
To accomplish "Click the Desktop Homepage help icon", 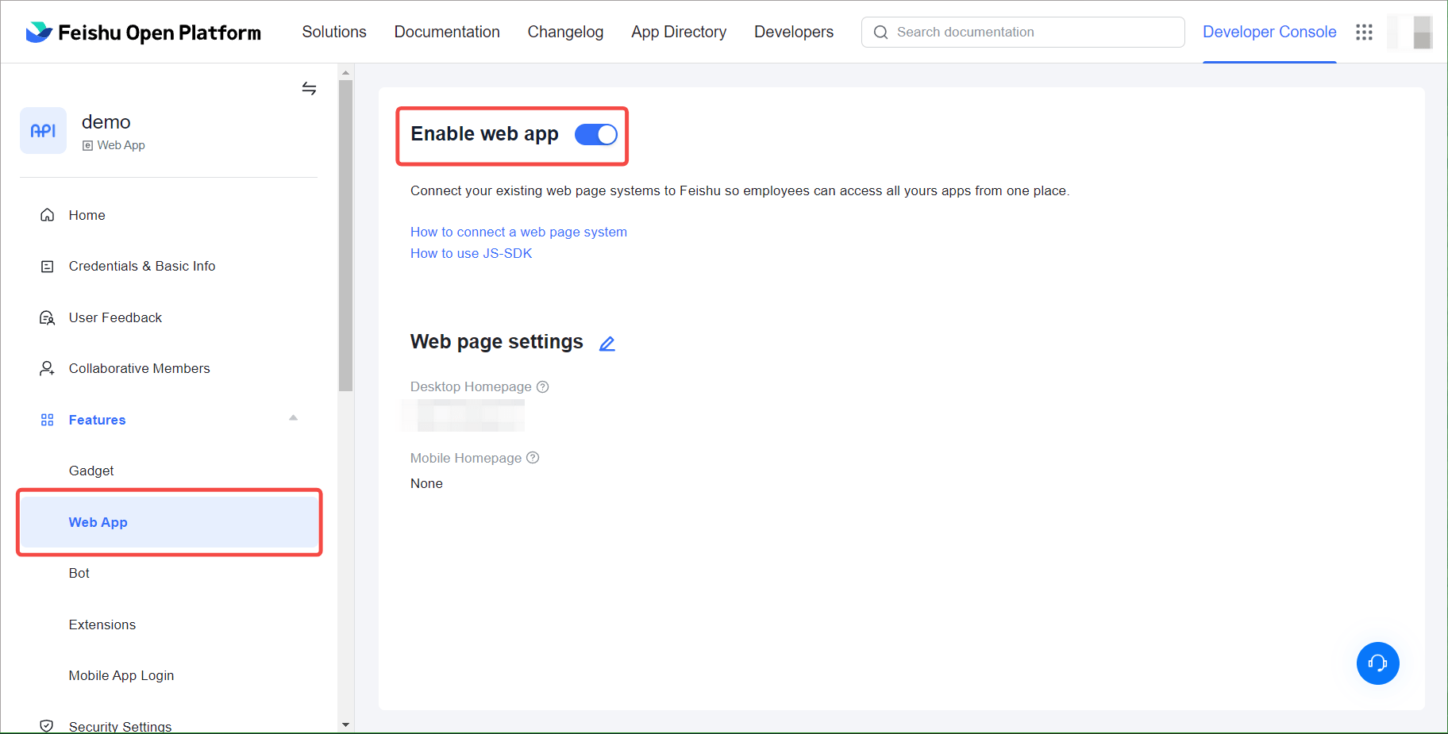I will (543, 387).
